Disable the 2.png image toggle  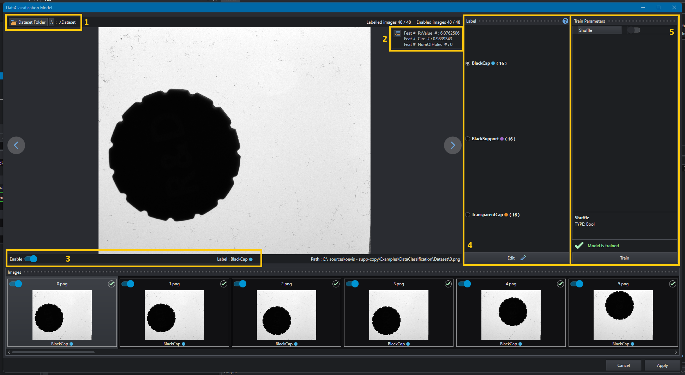click(240, 284)
